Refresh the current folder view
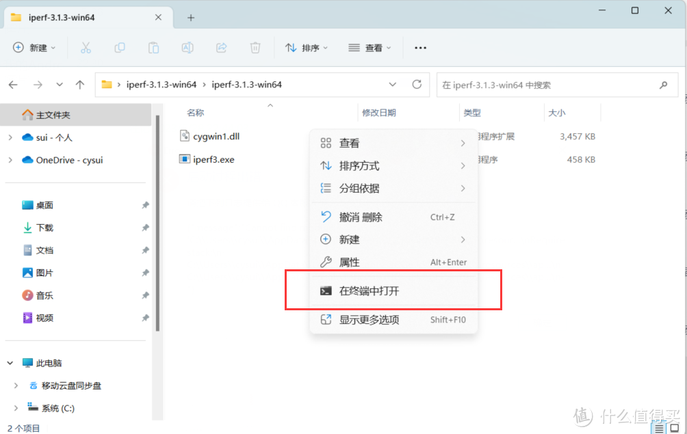687x434 pixels. click(x=417, y=85)
